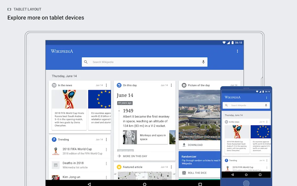The image size is (297, 186).
Task: Tap the tablet Android recents button
Action: pos(200,184)
